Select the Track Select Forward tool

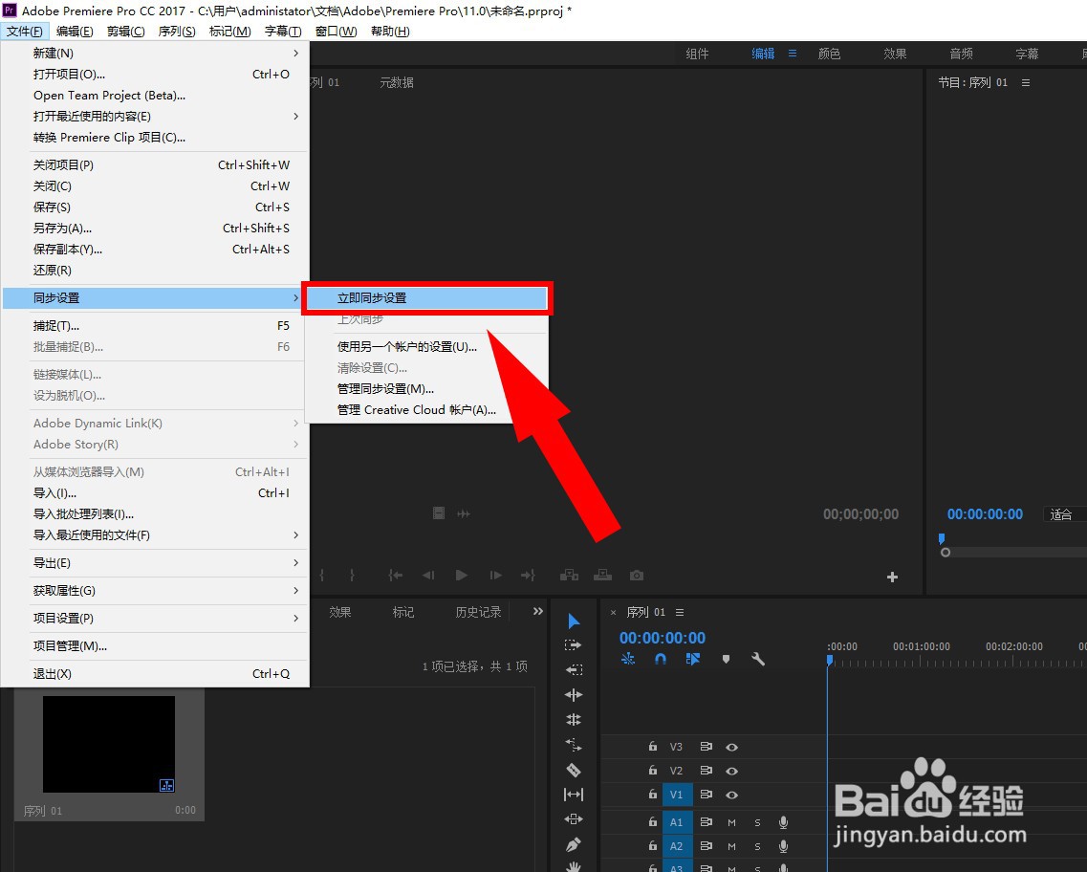[x=574, y=645]
